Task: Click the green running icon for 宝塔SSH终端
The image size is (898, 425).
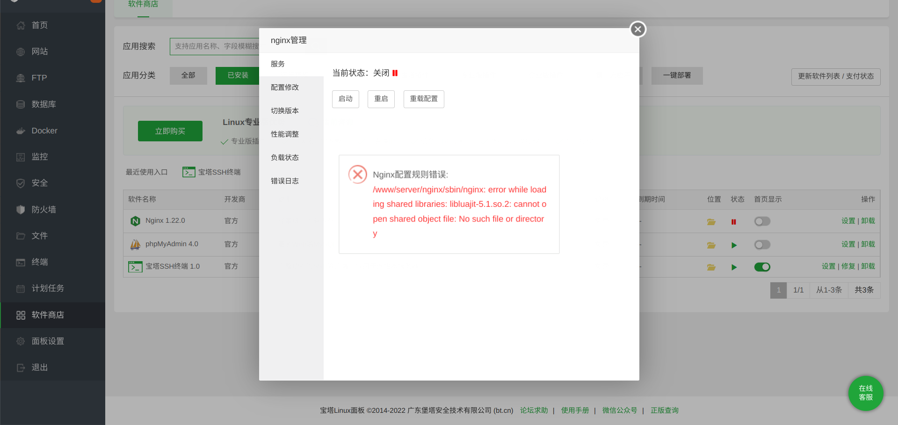Action: [x=734, y=267]
